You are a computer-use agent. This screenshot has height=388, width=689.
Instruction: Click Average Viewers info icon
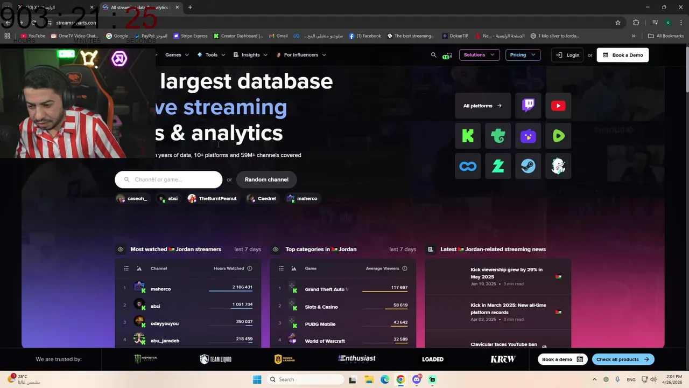pos(405,268)
